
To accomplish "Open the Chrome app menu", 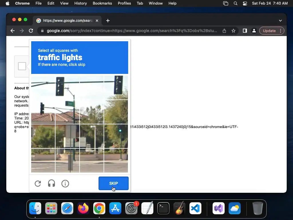I will tap(22, 3).
